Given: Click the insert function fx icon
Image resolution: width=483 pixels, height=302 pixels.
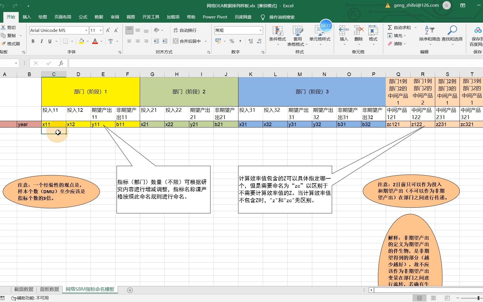Looking at the screenshot, I should (x=61, y=63).
